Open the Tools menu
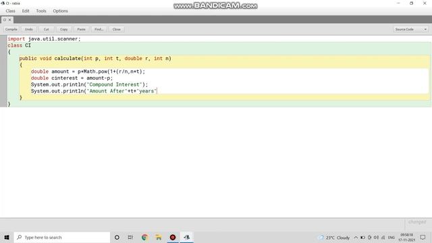Image resolution: width=432 pixels, height=243 pixels. 41,11
